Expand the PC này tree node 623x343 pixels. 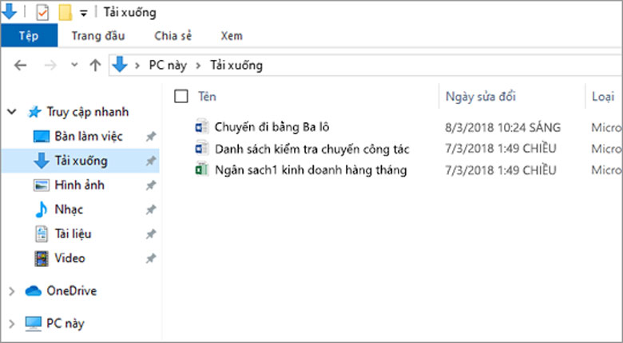12,324
